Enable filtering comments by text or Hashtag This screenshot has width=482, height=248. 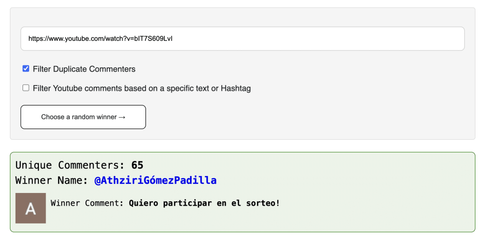(26, 88)
